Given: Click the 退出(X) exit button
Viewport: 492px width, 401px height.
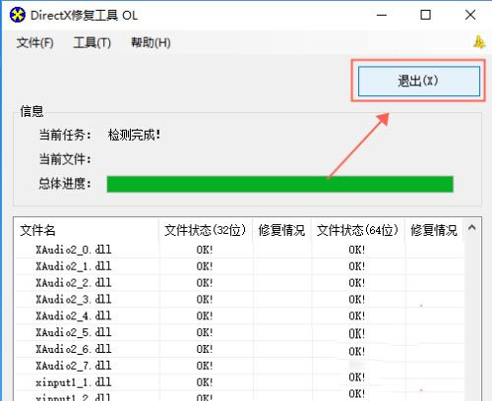Looking at the screenshot, I should [419, 81].
